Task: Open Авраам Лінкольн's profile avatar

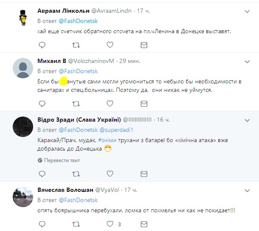Action: point(23,18)
